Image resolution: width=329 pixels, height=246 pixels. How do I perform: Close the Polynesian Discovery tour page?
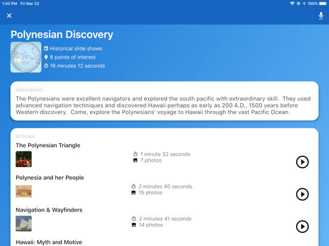[x=9, y=15]
